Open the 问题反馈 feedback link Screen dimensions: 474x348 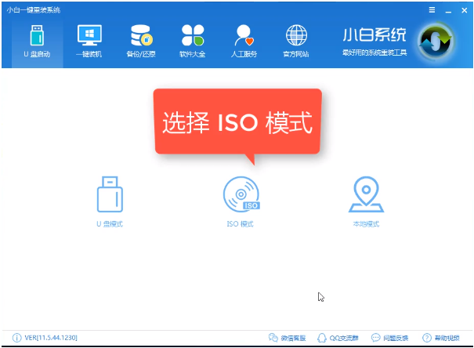[389, 338]
